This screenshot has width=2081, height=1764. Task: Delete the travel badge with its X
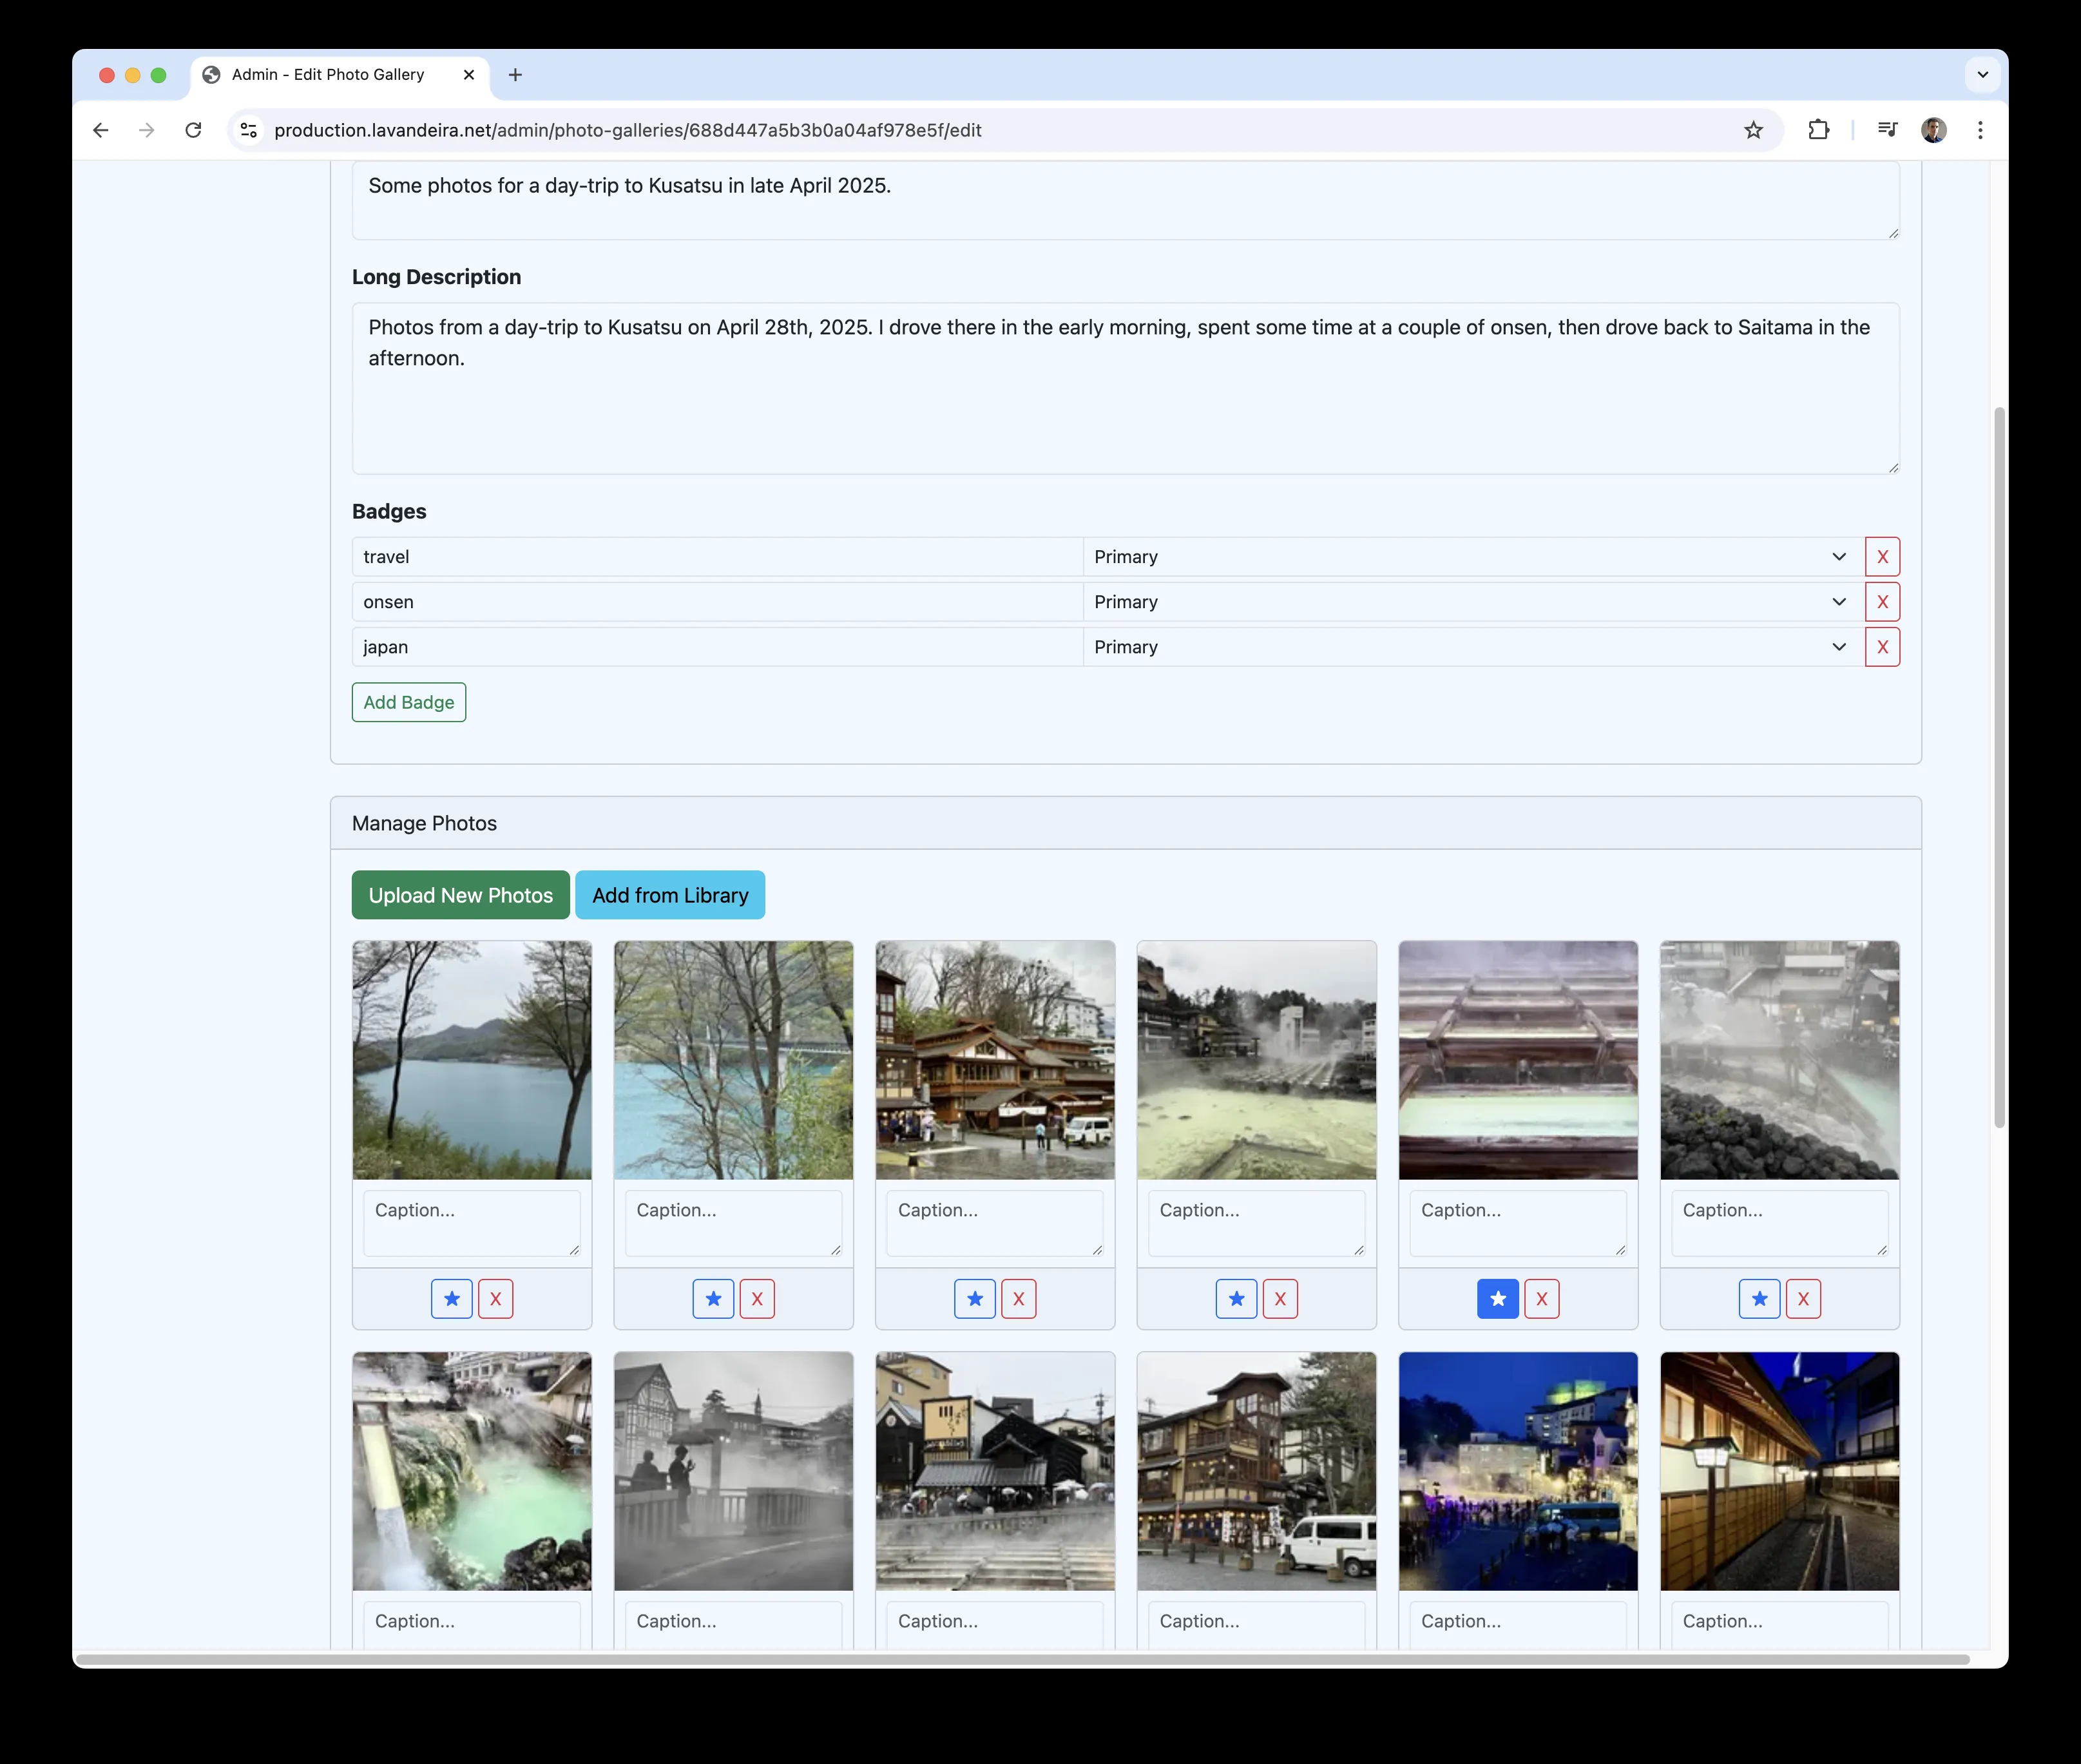click(x=1882, y=557)
